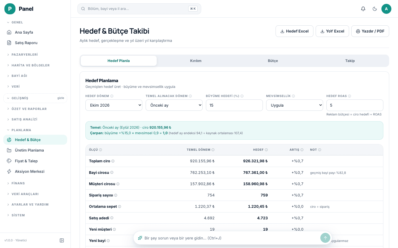Open Satış Raporu document icon
This screenshot has height=248, width=398.
tap(9, 43)
